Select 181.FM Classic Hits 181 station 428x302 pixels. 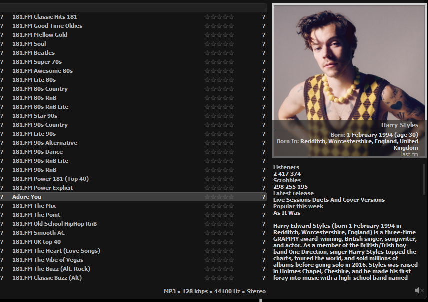pos(133,17)
